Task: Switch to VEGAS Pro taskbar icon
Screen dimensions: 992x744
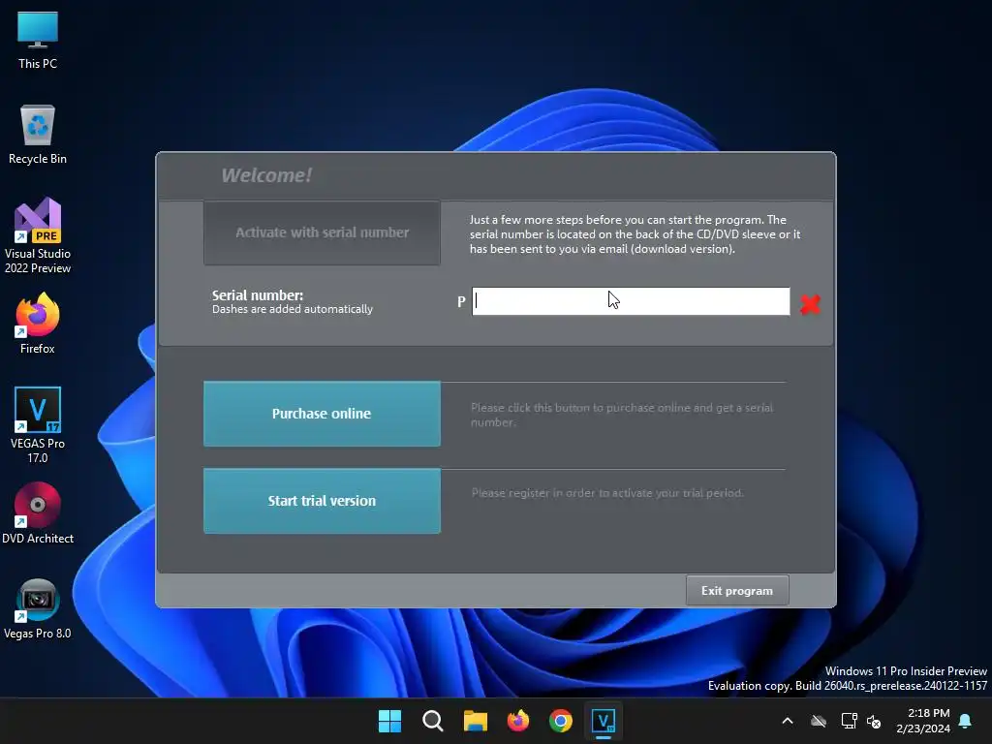Action: point(603,721)
